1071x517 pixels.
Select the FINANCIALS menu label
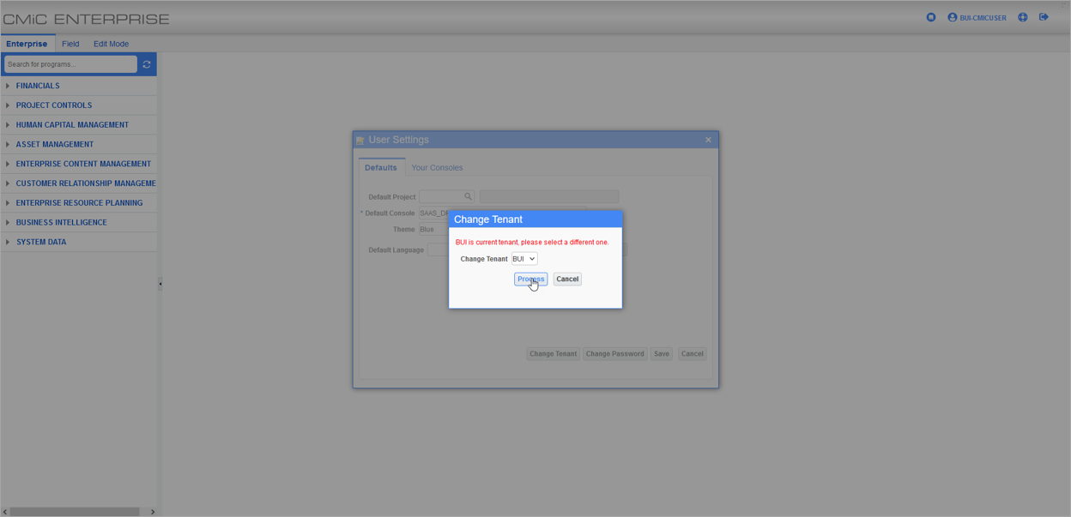[38, 86]
